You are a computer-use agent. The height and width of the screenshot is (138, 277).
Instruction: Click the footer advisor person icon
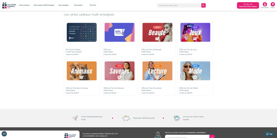pos(158,135)
